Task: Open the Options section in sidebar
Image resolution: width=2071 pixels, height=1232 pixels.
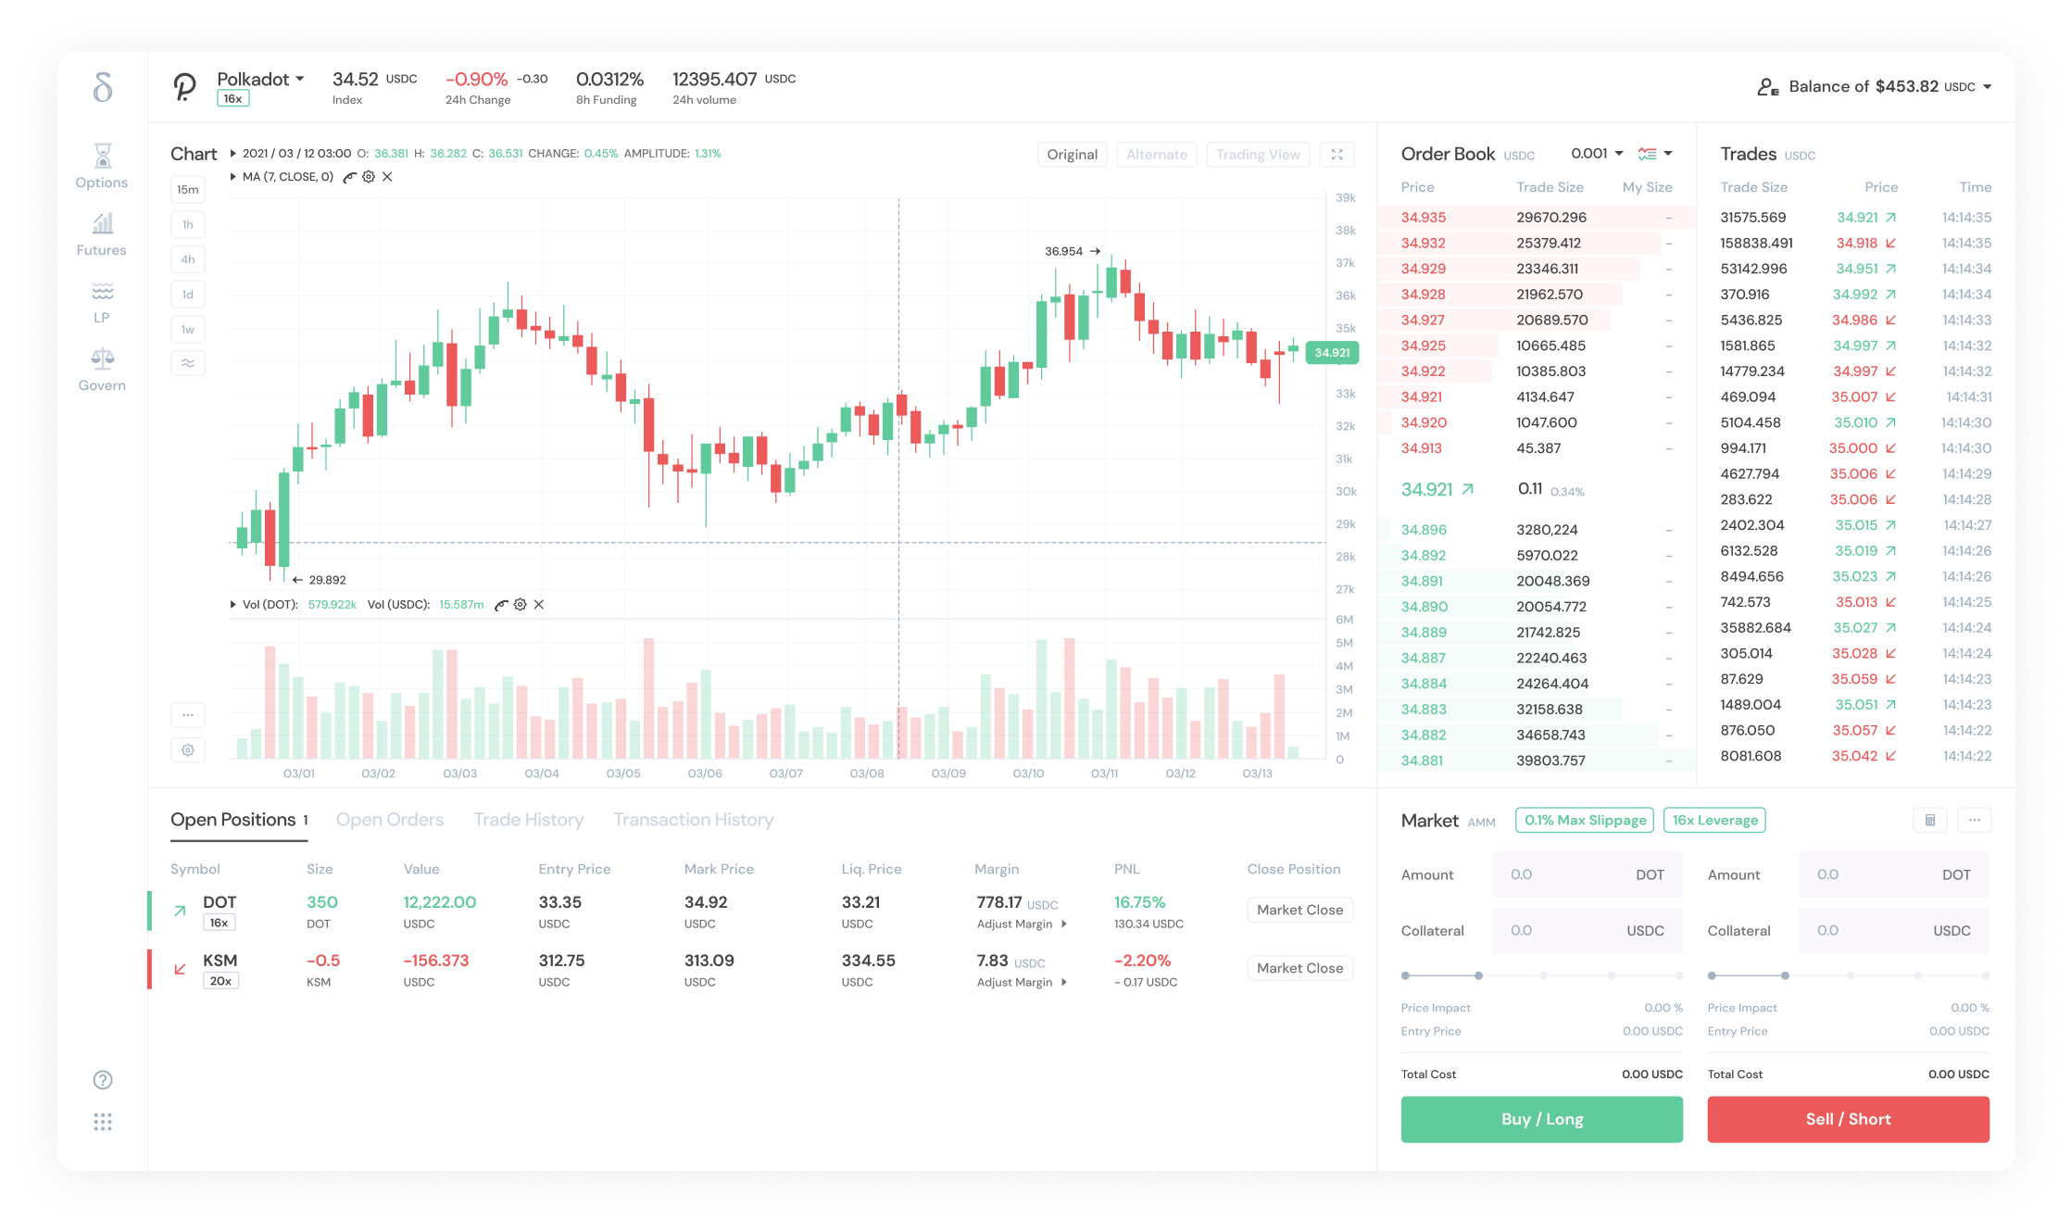Action: pyautogui.click(x=102, y=166)
